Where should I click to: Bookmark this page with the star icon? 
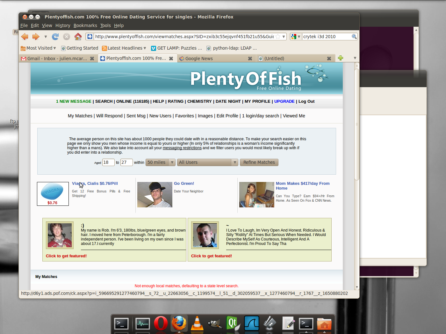click(x=278, y=37)
